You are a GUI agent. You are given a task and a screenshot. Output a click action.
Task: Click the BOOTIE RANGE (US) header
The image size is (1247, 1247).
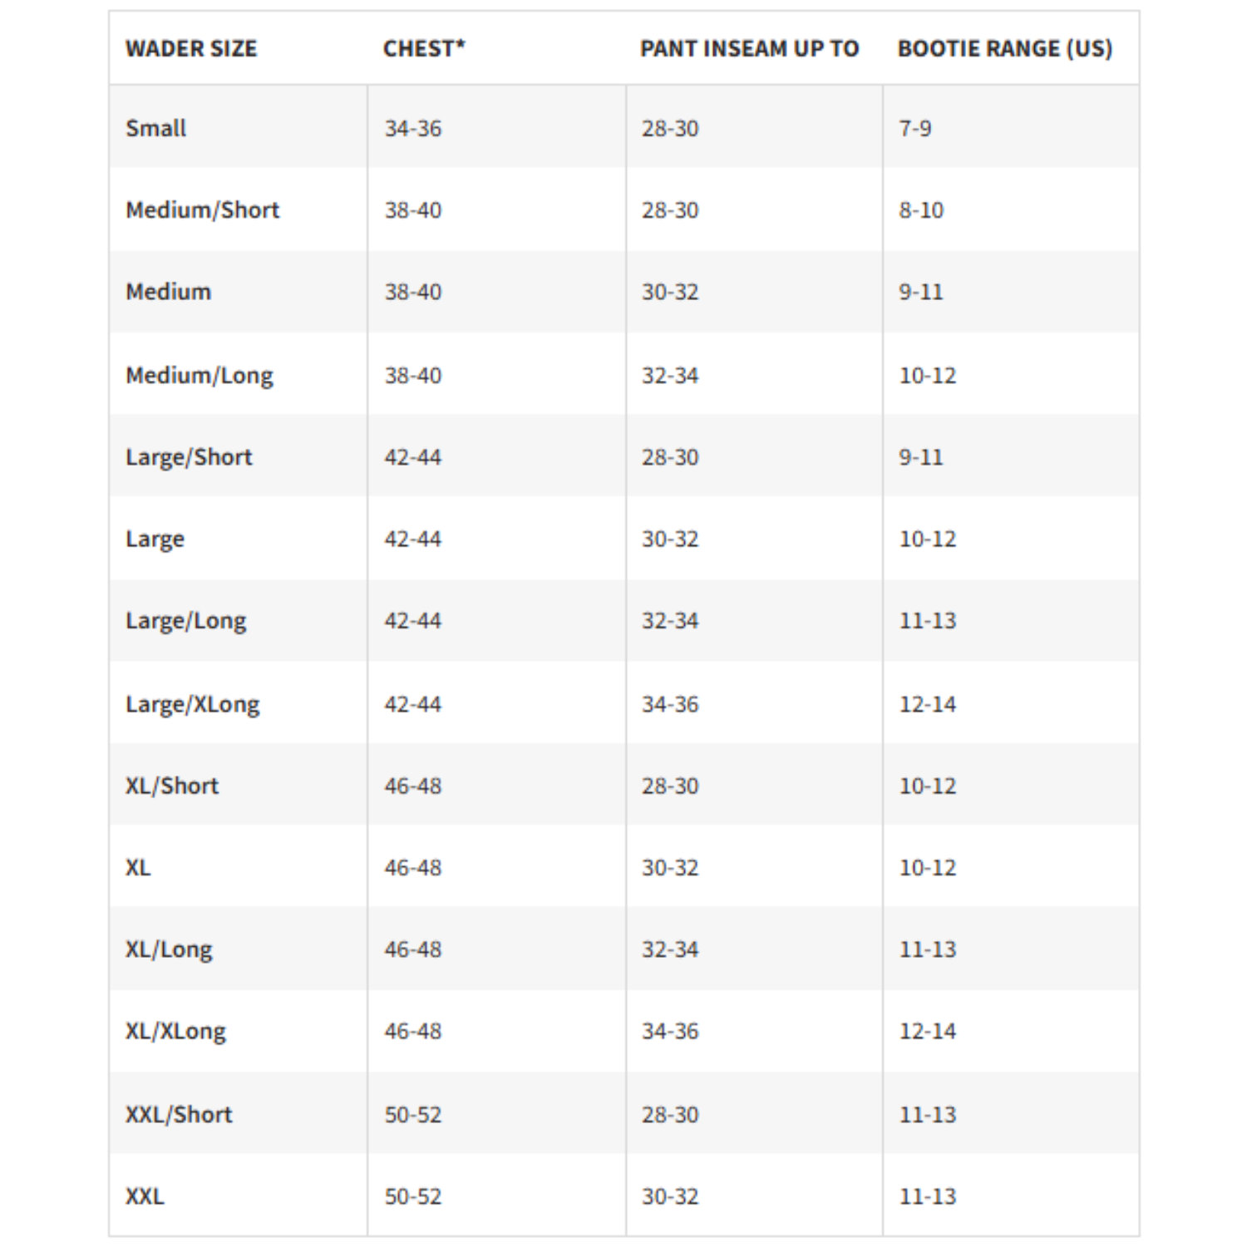(x=1004, y=49)
